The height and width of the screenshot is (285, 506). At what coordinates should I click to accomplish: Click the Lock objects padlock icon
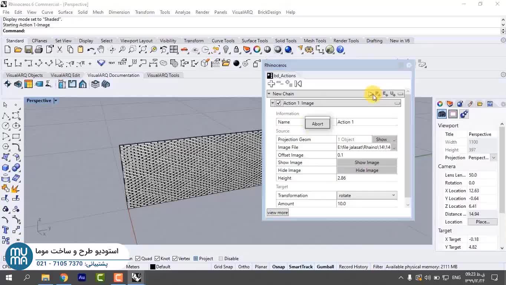[236, 49]
